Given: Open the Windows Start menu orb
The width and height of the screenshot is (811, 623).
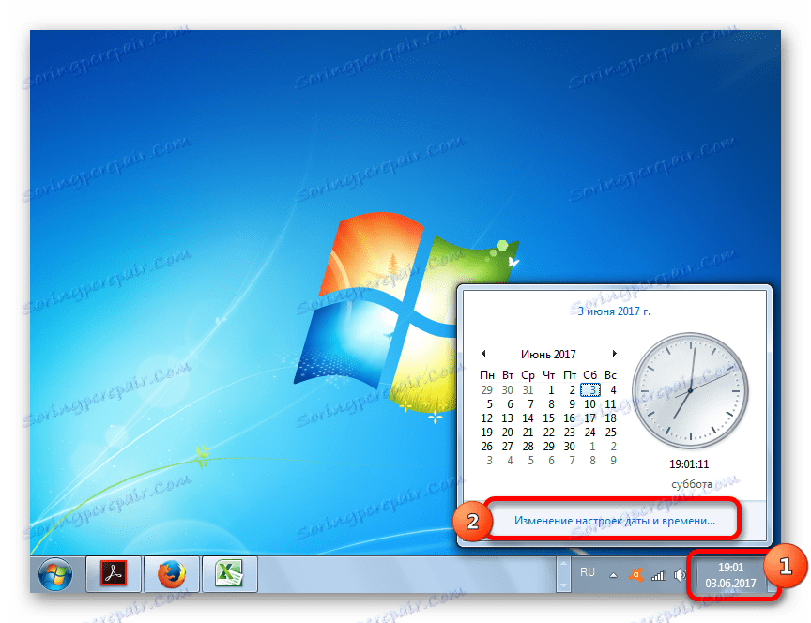Looking at the screenshot, I should pyautogui.click(x=54, y=574).
